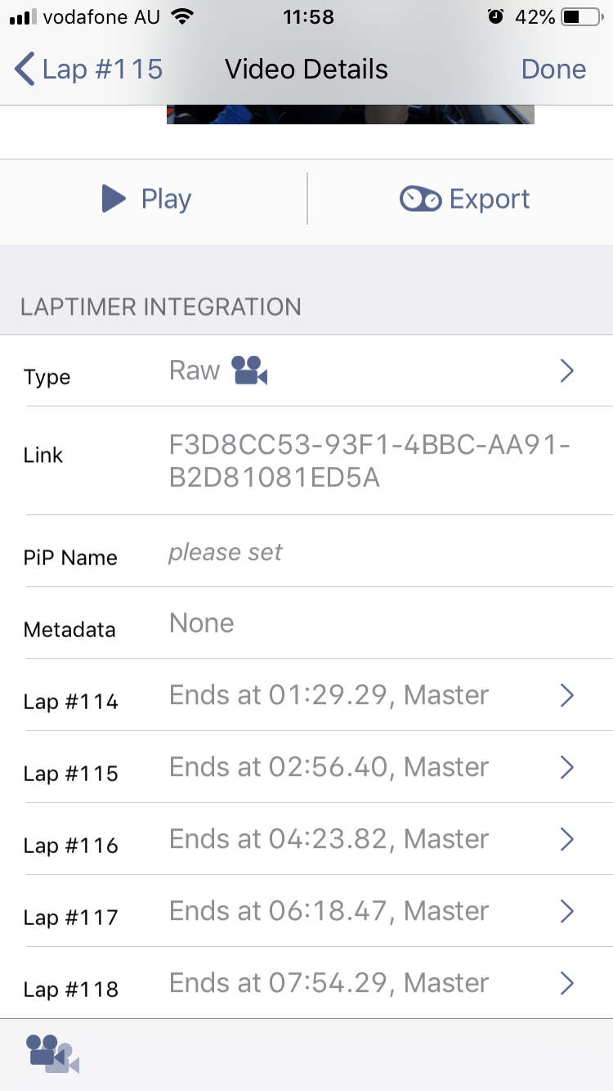
Task: Open Lap #114 details chevron
Action: coord(567,695)
